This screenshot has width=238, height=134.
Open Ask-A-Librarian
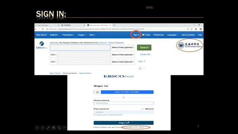click(x=188, y=35)
